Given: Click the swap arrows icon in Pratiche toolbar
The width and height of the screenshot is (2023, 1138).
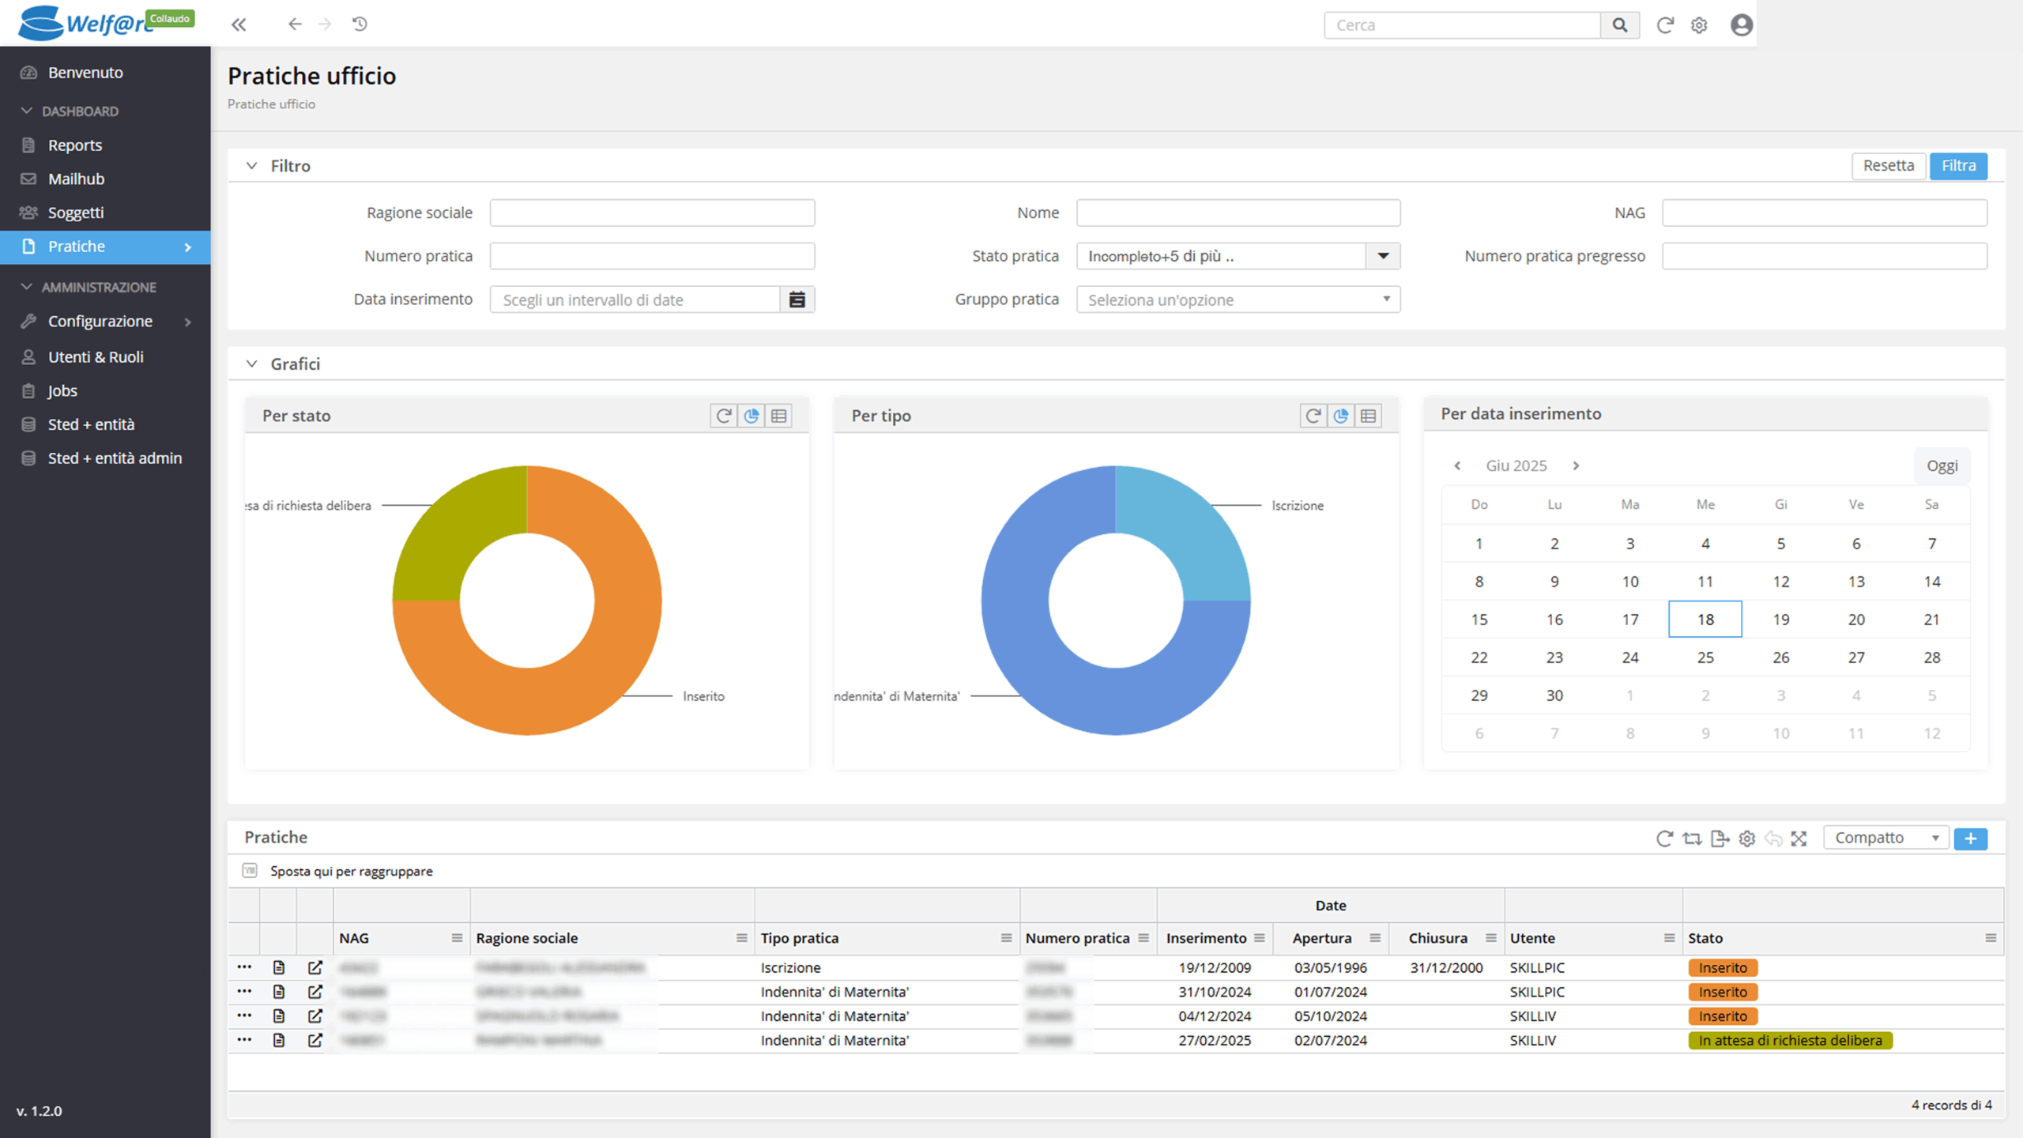Looking at the screenshot, I should tap(1692, 838).
